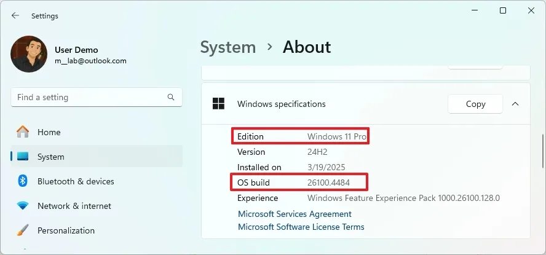Click the Windows specifications title
Viewport: 546px width, 255px height.
(282, 104)
